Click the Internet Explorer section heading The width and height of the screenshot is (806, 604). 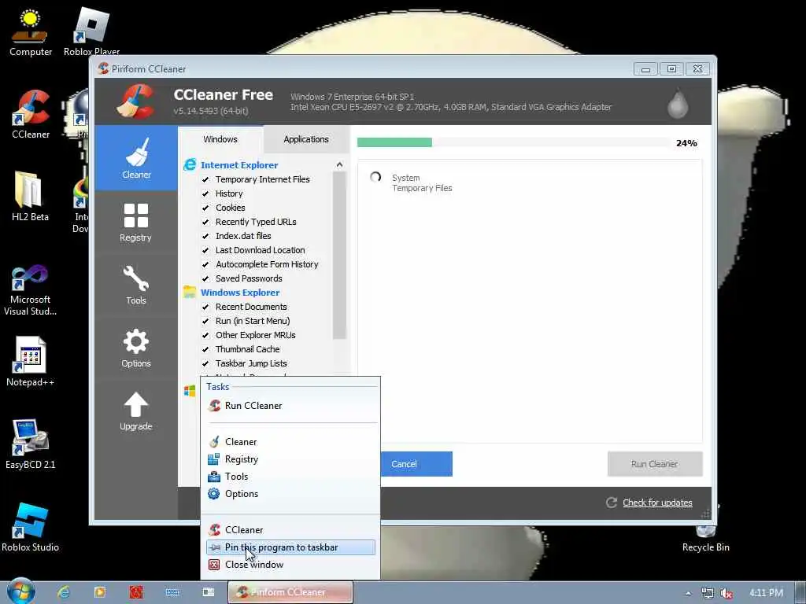pyautogui.click(x=239, y=165)
